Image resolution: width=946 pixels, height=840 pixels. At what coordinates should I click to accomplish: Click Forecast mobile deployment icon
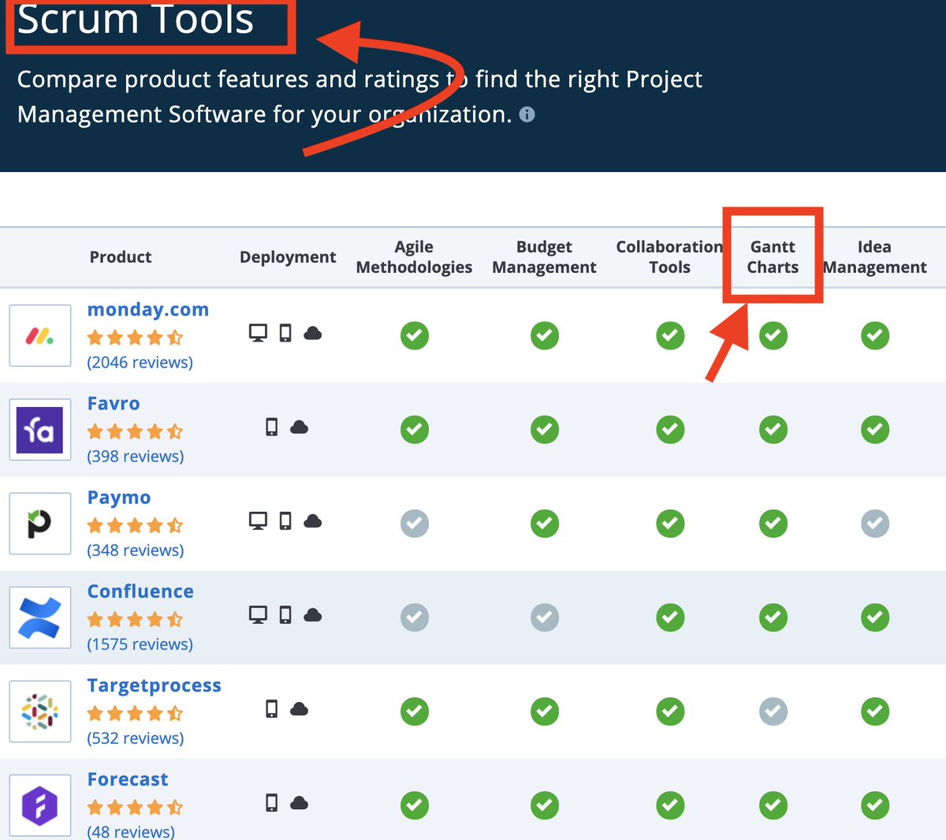tap(272, 802)
